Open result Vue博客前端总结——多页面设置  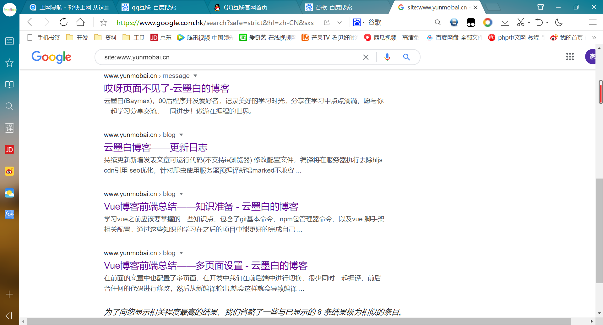pos(206,266)
